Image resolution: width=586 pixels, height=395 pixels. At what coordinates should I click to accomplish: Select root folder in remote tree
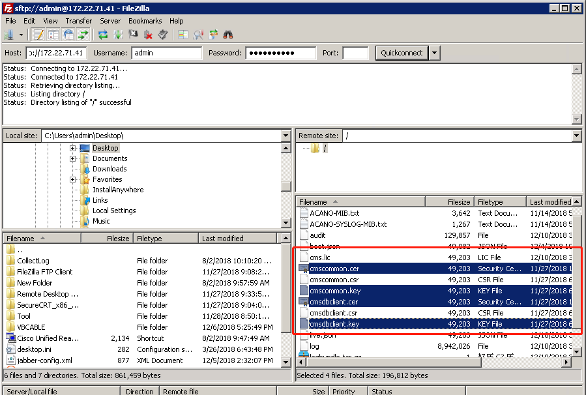pyautogui.click(x=325, y=149)
